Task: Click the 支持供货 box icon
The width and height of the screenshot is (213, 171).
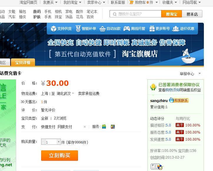Action: coord(53,29)
